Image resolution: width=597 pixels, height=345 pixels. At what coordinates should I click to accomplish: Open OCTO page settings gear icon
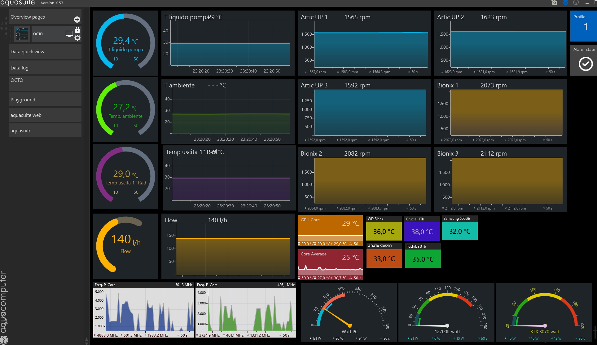tap(77, 38)
